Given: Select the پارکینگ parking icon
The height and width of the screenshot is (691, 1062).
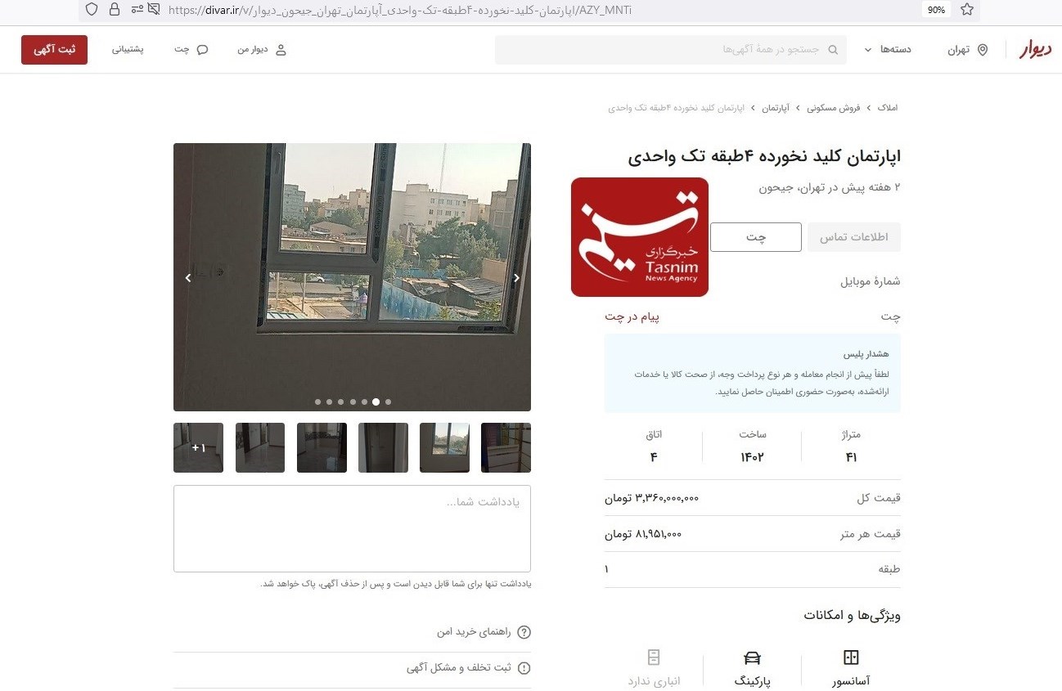Looking at the screenshot, I should 751,657.
